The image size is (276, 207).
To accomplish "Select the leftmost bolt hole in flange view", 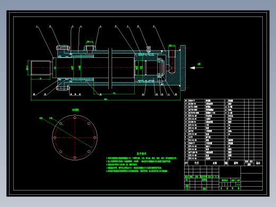I will (x=55, y=137).
